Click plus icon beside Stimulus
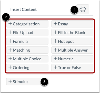100x93 pixels. (10, 81)
